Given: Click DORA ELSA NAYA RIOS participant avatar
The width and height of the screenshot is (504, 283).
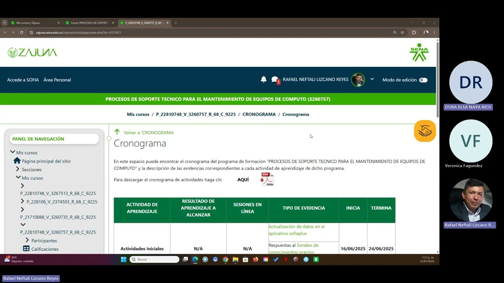Looking at the screenshot, I should (x=471, y=82).
